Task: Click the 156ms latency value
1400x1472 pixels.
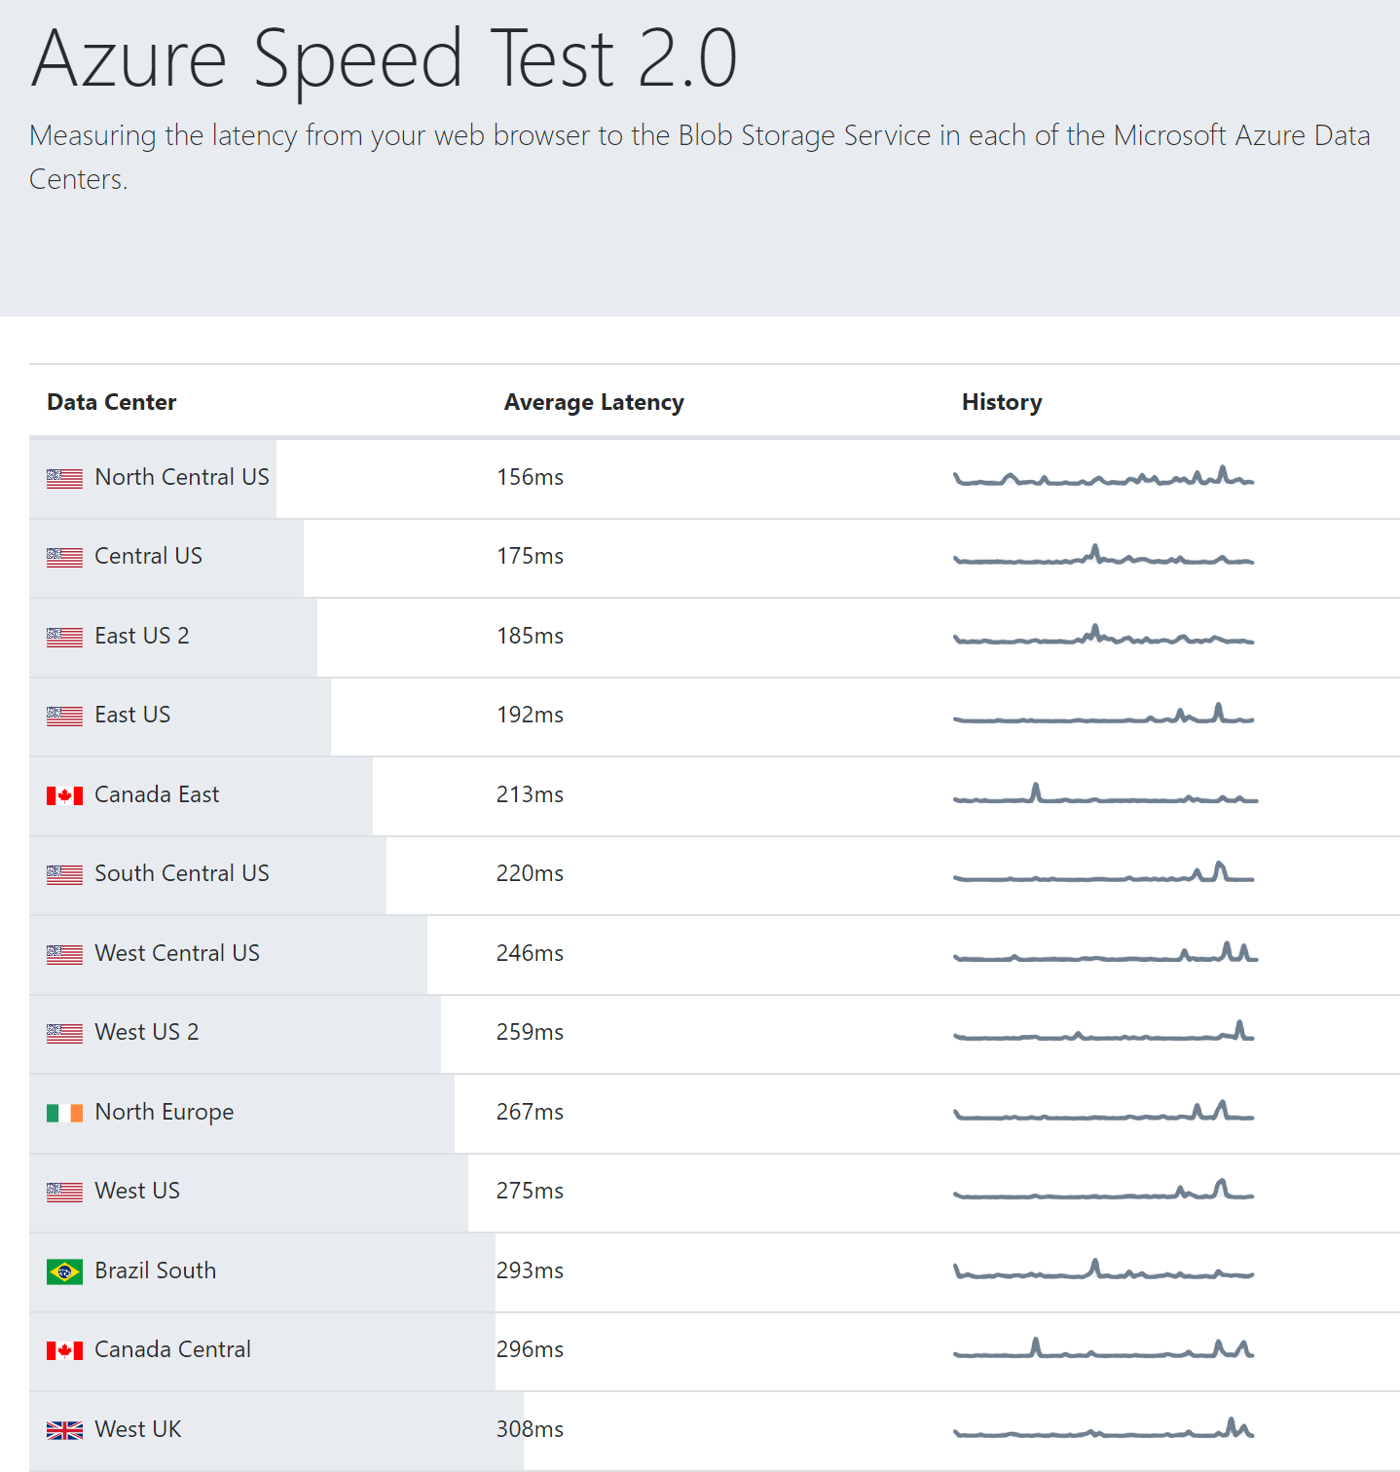Action: 529,477
